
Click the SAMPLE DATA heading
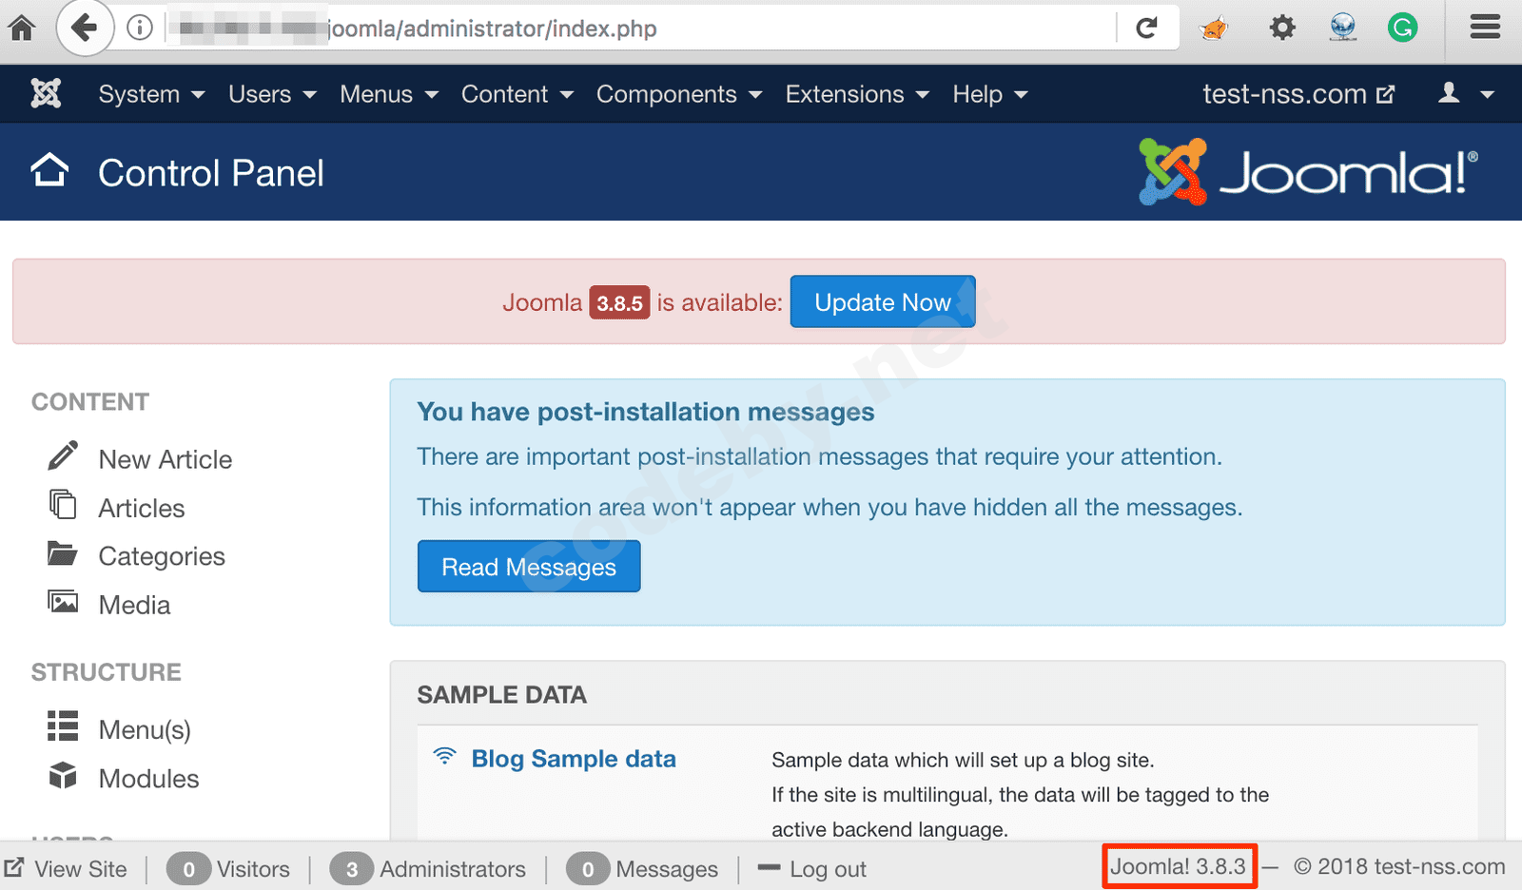[501, 695]
